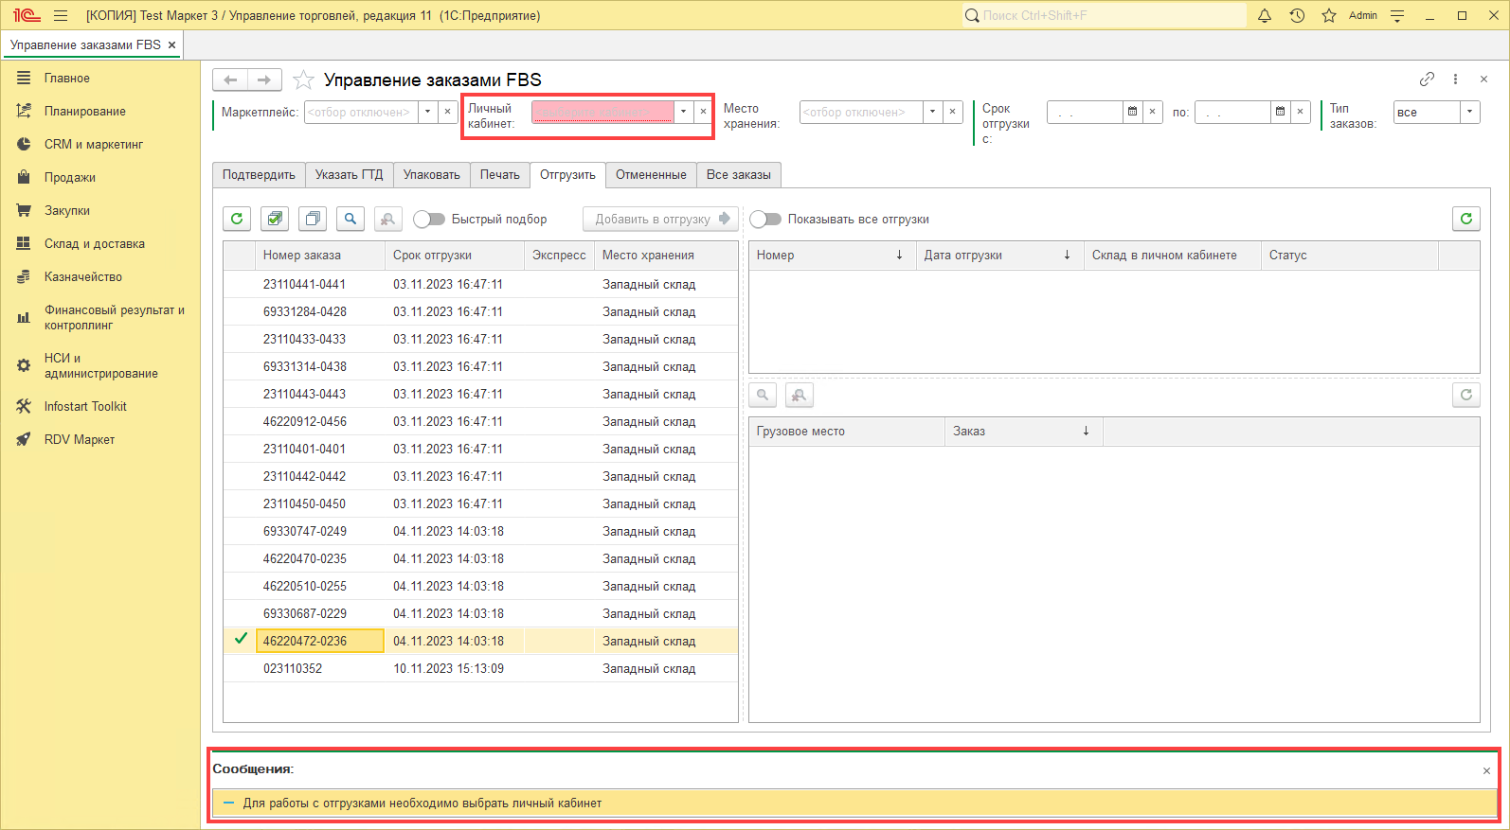Close the Сообщения panel
This screenshot has height=830, width=1510.
coord(1485,770)
